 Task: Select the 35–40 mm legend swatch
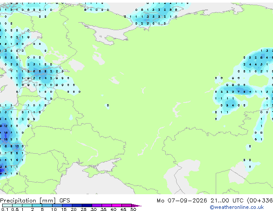tap(106, 205)
